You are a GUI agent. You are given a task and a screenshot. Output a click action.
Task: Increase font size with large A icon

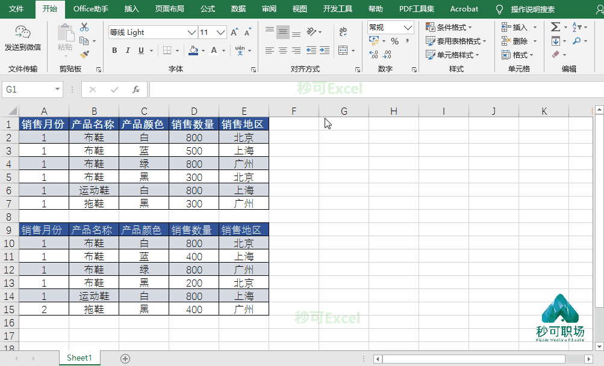click(234, 32)
